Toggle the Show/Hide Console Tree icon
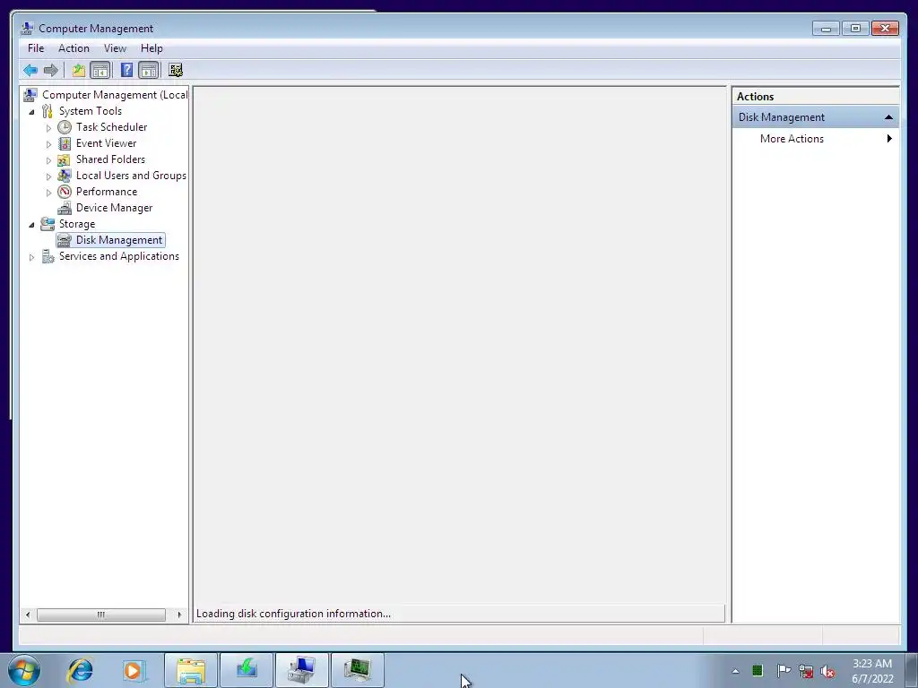Screen dimensions: 918x688 point(100,71)
